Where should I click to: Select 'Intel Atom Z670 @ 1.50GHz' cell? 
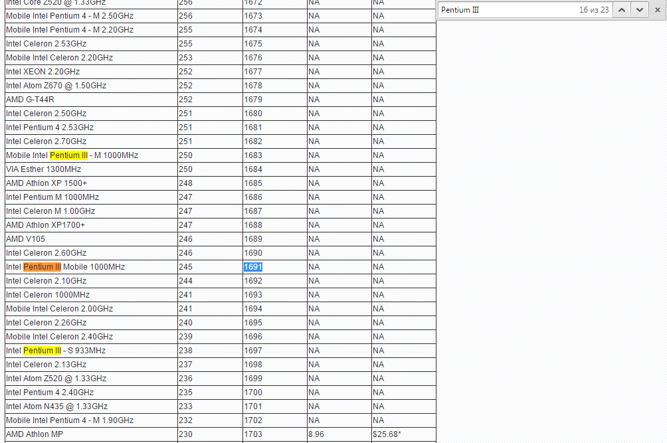pyautogui.click(x=91, y=86)
